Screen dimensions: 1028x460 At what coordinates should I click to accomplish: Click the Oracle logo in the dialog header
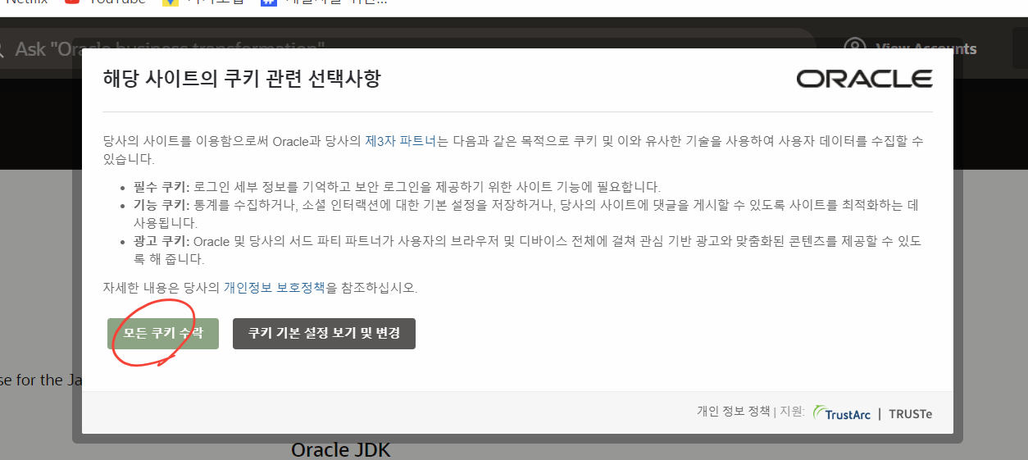click(864, 79)
